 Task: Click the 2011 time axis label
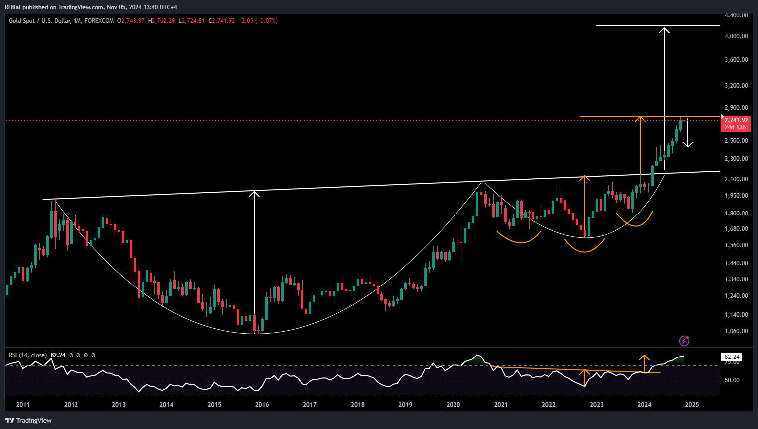[x=23, y=404]
